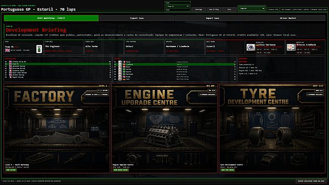Click Soren Lindholm's driver helmet icon
This screenshot has width=329, height=185.
291,47
